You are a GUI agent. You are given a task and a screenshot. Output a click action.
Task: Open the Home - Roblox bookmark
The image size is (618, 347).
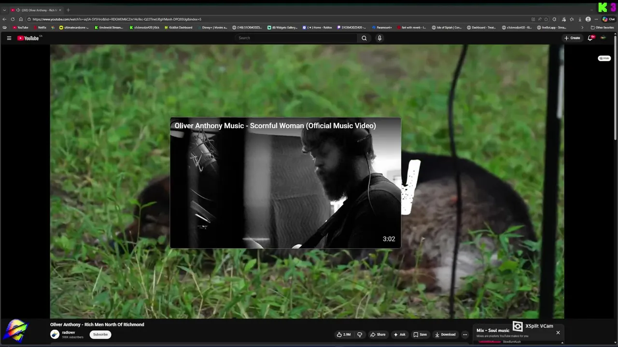(x=318, y=27)
